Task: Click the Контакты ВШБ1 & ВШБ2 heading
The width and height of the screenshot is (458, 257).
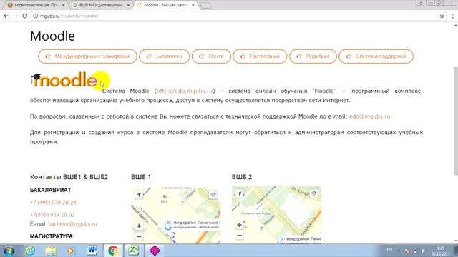Action: click(x=69, y=177)
